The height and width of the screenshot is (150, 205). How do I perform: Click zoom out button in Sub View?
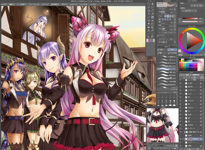171,145
